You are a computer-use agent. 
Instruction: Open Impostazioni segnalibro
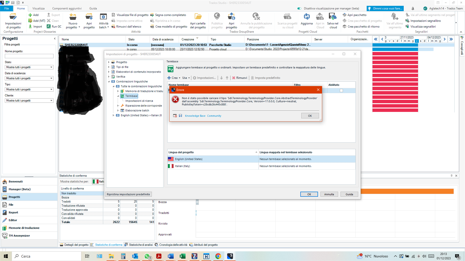pos(423,21)
